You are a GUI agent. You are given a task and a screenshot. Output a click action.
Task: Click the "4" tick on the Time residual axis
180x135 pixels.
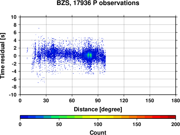(15, 40)
